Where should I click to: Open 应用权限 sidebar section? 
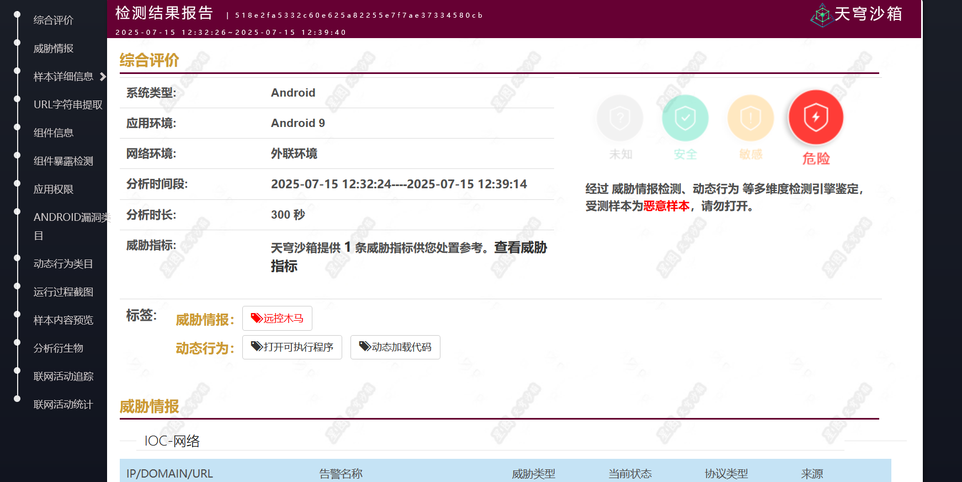coord(53,189)
